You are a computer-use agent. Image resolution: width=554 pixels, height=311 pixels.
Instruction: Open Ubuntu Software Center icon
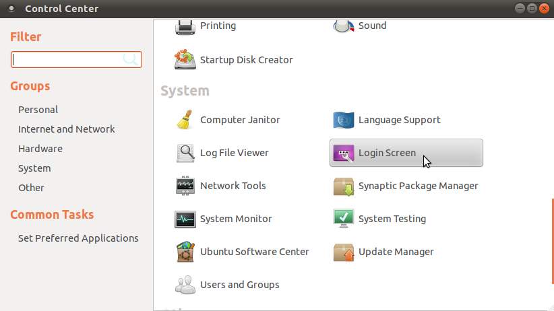click(x=185, y=252)
